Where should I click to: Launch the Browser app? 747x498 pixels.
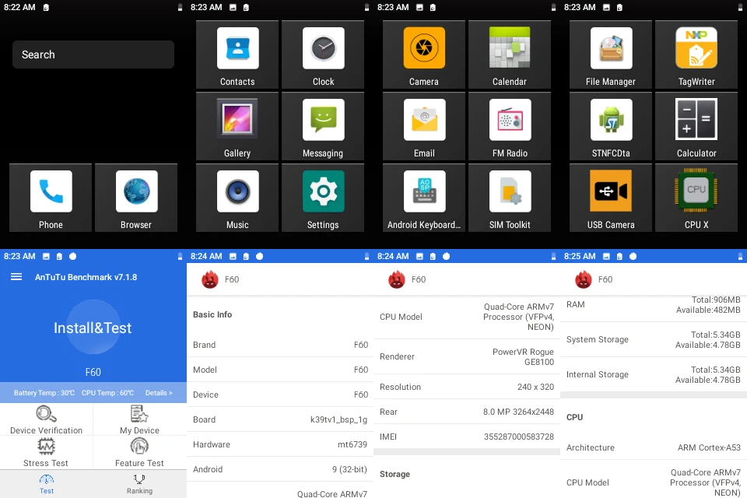pyautogui.click(x=136, y=198)
